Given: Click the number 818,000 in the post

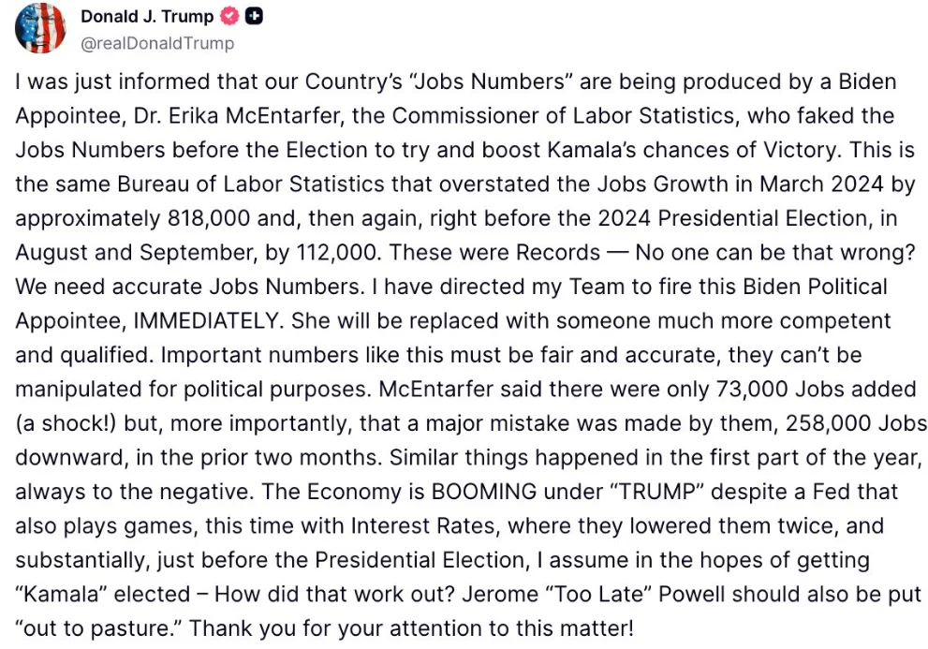Looking at the screenshot, I should 209,218.
